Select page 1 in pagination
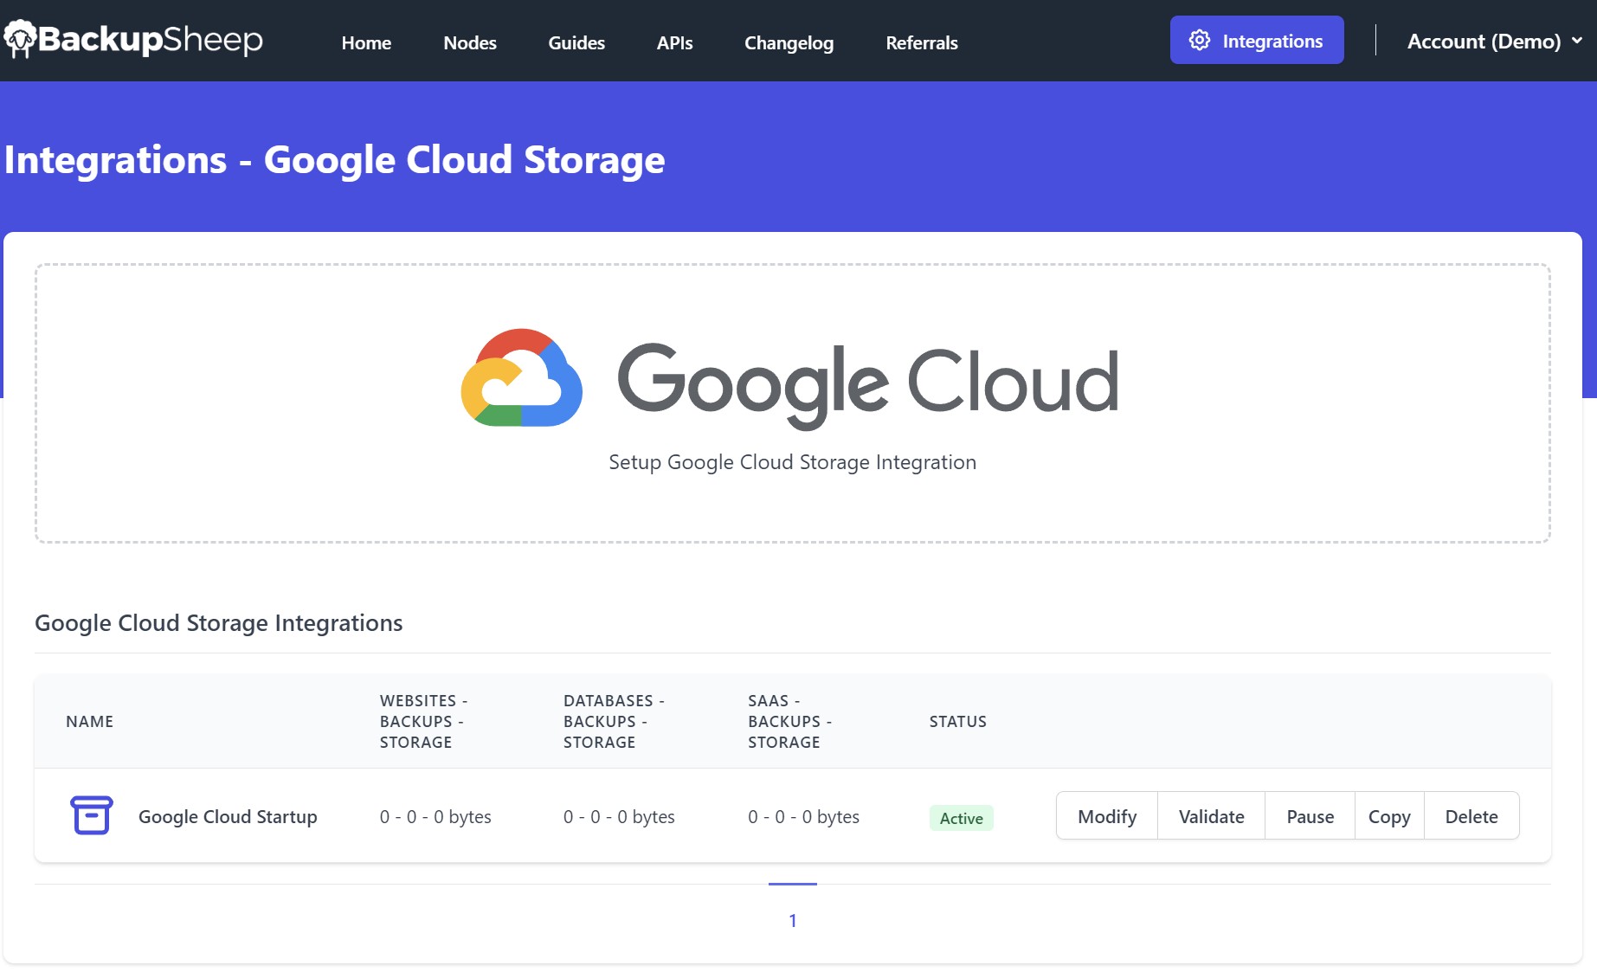This screenshot has width=1597, height=972. pos(792,920)
